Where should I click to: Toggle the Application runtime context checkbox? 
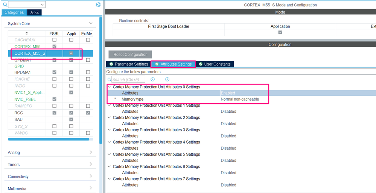click(280, 32)
